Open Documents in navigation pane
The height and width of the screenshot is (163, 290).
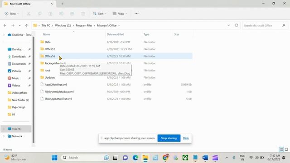[19, 64]
